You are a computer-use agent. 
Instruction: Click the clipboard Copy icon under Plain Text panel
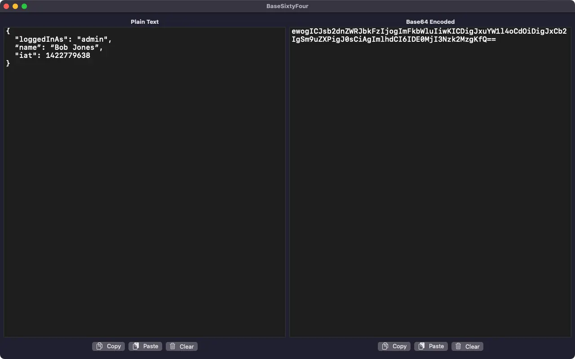pyautogui.click(x=99, y=346)
